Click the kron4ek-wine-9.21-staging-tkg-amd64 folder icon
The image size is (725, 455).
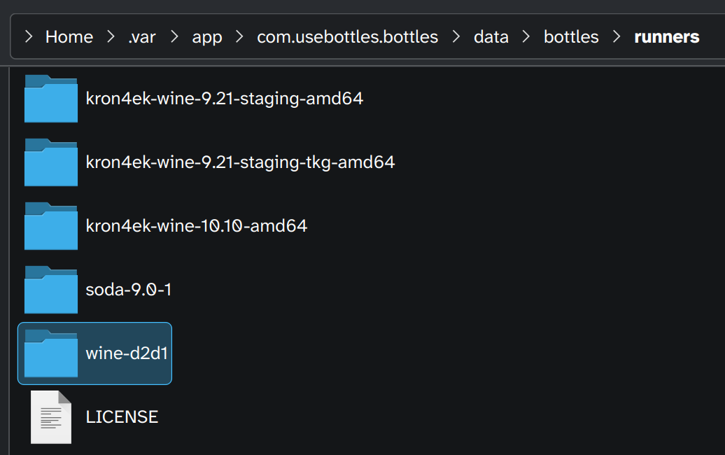50,162
